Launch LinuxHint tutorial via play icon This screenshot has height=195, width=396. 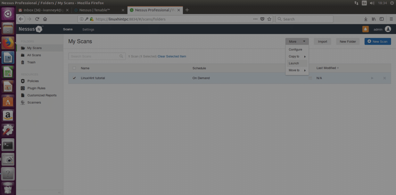(x=372, y=78)
